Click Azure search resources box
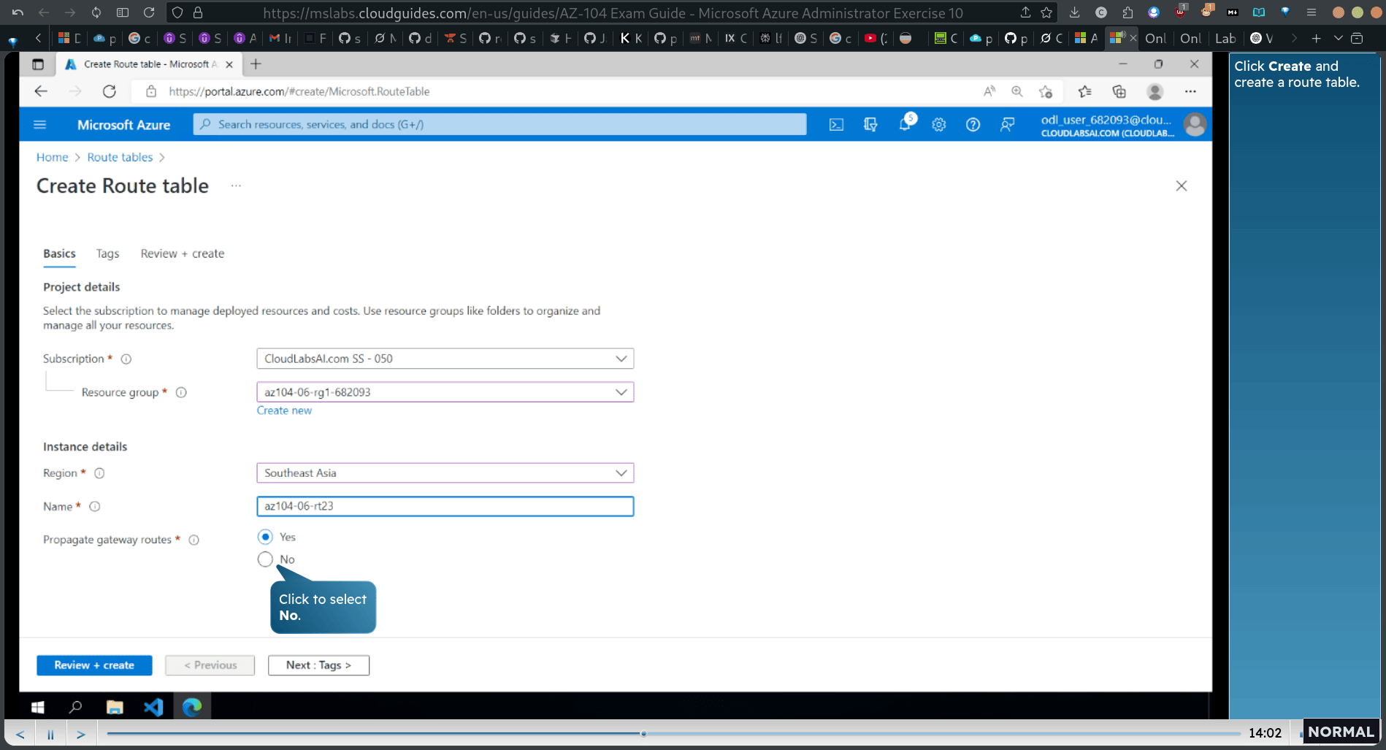The image size is (1386, 750). click(499, 124)
